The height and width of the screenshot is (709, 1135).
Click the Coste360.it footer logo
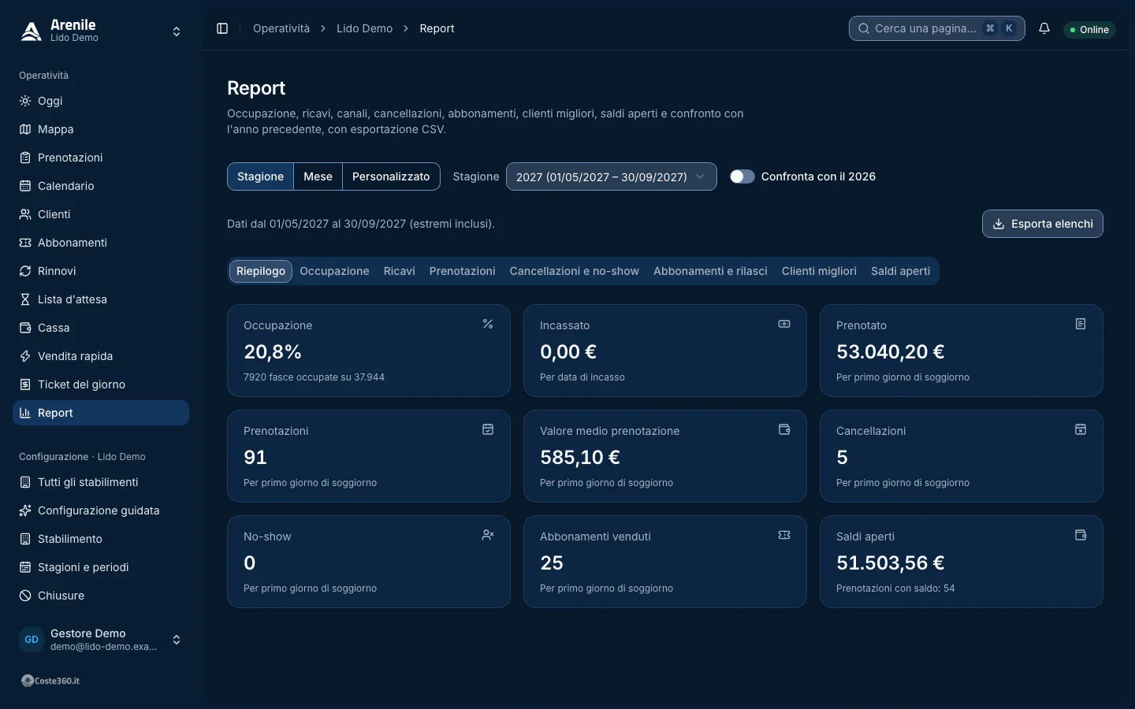click(x=50, y=681)
